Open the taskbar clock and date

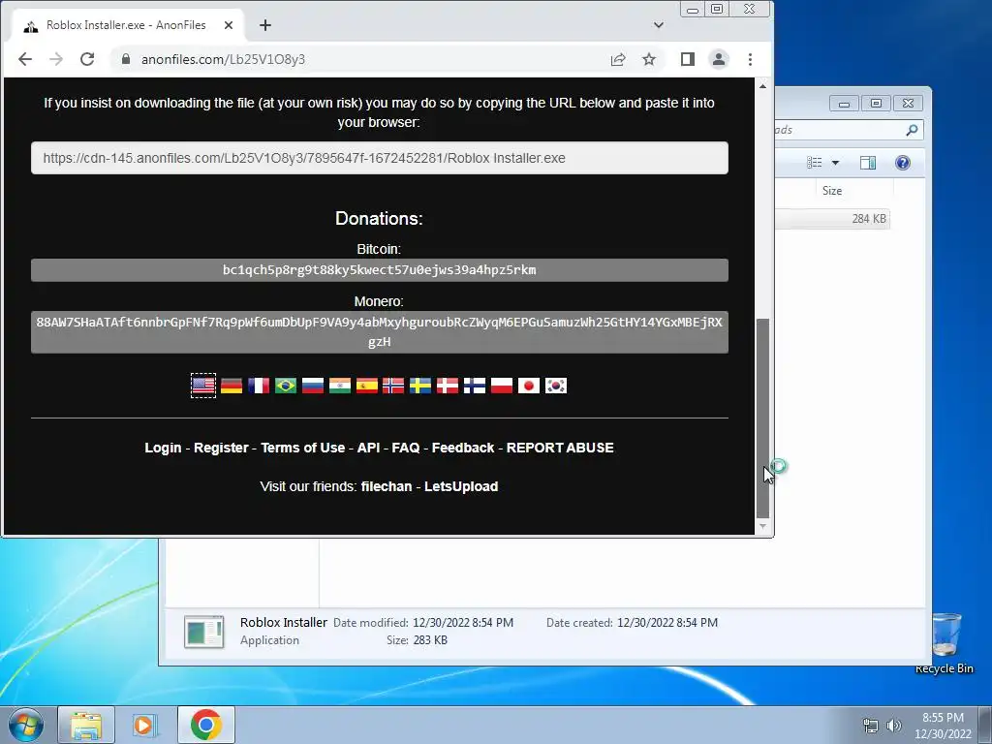943,726
